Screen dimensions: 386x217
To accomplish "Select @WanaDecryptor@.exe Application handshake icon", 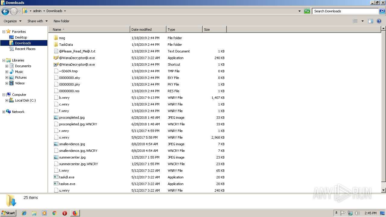I will [56, 58].
